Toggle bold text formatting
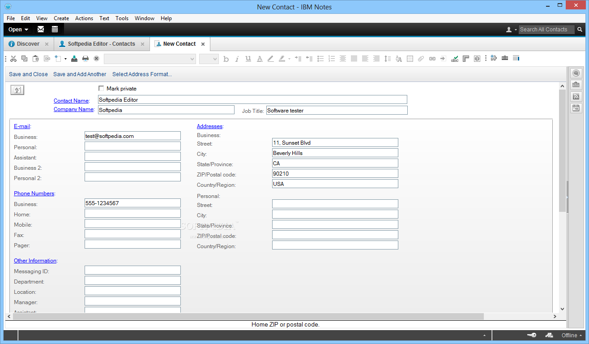The width and height of the screenshot is (589, 344). pyautogui.click(x=226, y=59)
